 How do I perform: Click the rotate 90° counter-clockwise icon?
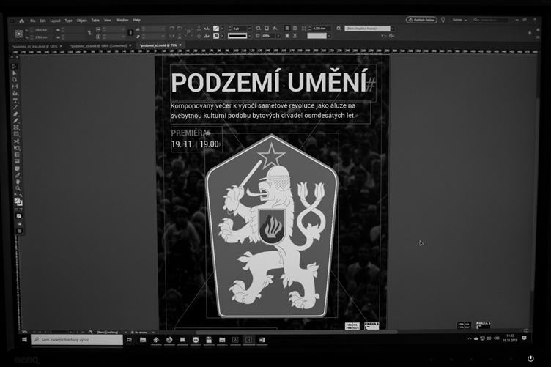tap(180, 29)
